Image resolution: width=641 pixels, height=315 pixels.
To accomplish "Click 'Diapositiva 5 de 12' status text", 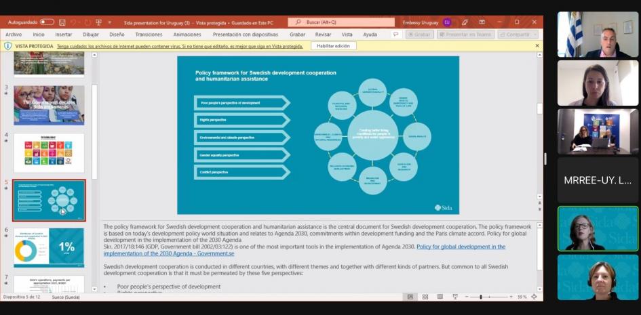I will point(21,297).
